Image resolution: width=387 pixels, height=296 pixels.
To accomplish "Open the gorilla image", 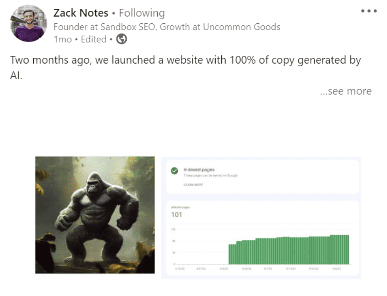I will click(95, 215).
